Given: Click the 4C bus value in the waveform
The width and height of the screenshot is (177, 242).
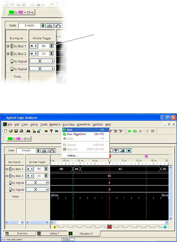Looking at the screenshot, I should (120, 169).
